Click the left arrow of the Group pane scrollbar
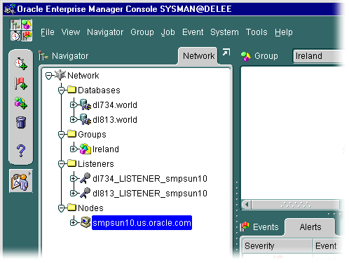 [x=247, y=205]
